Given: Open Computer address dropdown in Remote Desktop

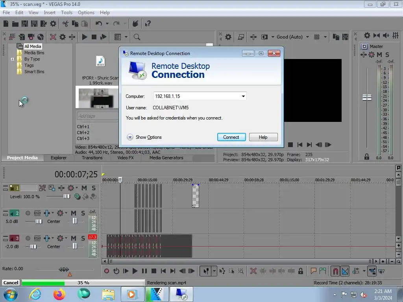Looking at the screenshot, I should [x=243, y=96].
